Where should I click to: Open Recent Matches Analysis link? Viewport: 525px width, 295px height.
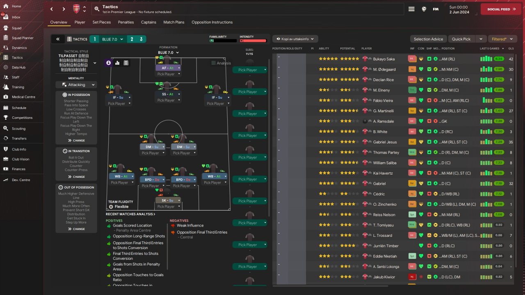click(130, 214)
